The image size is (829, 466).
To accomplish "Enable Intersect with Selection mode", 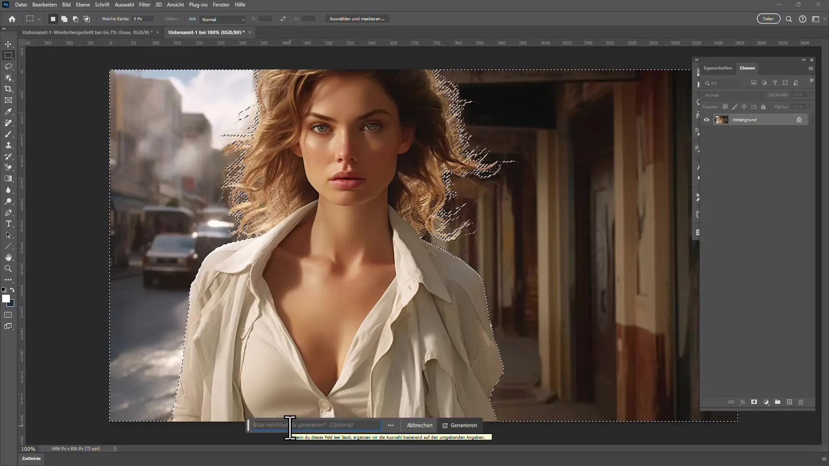I will pyautogui.click(x=87, y=19).
